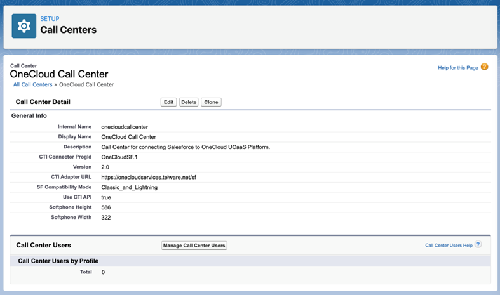Click the Total label
This screenshot has width=500, height=295.
pyautogui.click(x=86, y=272)
